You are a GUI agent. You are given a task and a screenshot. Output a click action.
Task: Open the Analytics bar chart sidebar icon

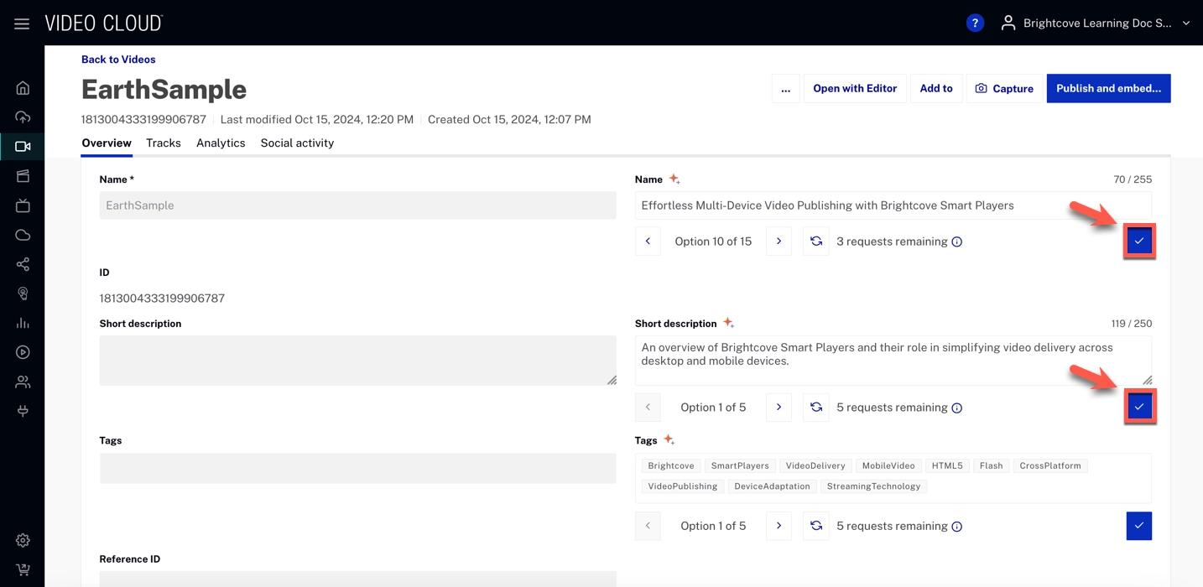23,323
